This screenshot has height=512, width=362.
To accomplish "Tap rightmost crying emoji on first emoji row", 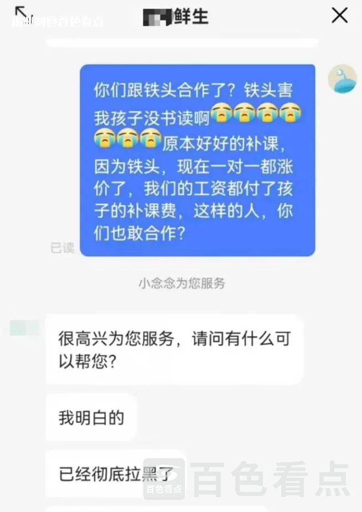I will pos(291,113).
